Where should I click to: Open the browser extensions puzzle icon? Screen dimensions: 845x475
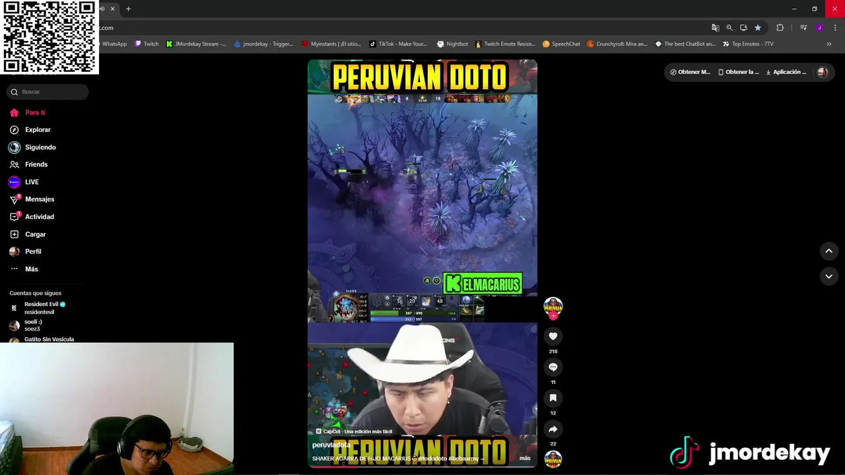coord(780,28)
